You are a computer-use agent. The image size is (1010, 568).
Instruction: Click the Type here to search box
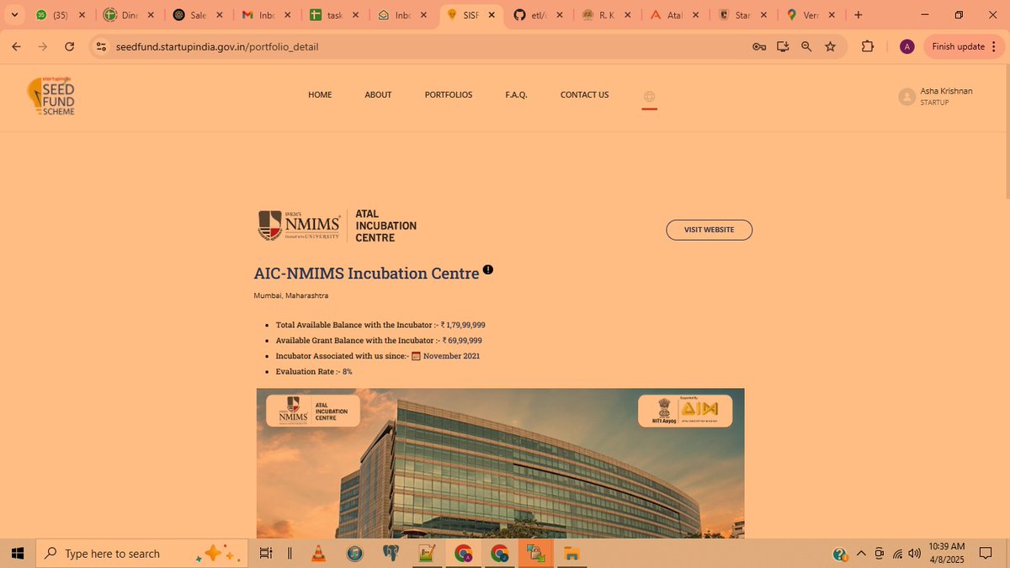(x=141, y=554)
